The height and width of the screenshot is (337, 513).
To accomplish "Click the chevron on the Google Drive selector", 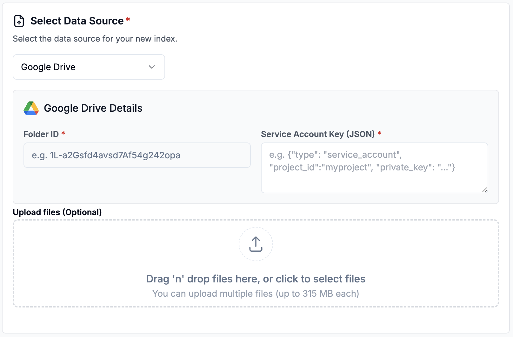I will (x=152, y=67).
